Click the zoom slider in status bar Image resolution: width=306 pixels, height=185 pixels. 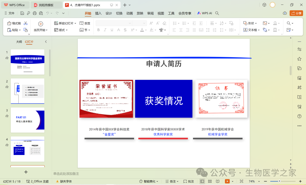point(279,181)
